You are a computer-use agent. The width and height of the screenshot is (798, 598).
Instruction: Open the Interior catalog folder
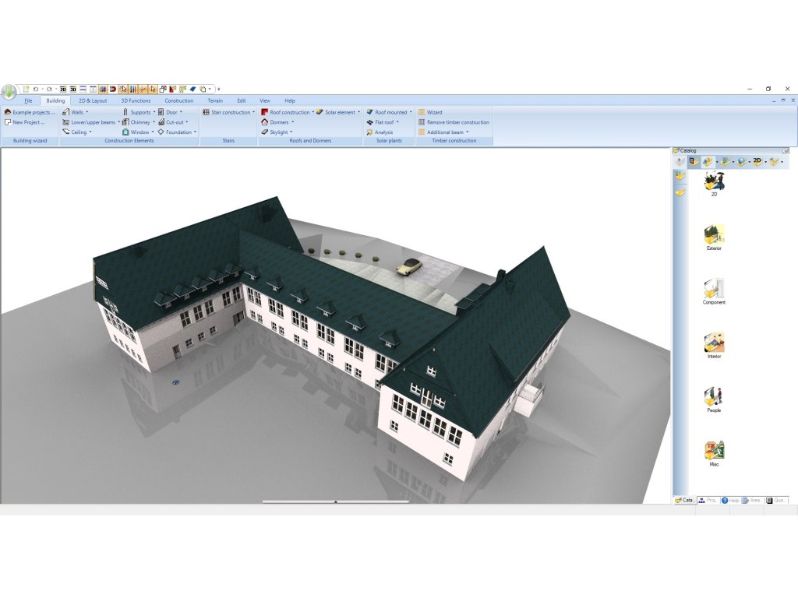(x=714, y=343)
